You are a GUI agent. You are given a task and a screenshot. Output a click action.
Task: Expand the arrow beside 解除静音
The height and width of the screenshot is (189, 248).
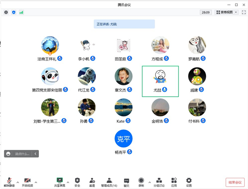[17, 182]
